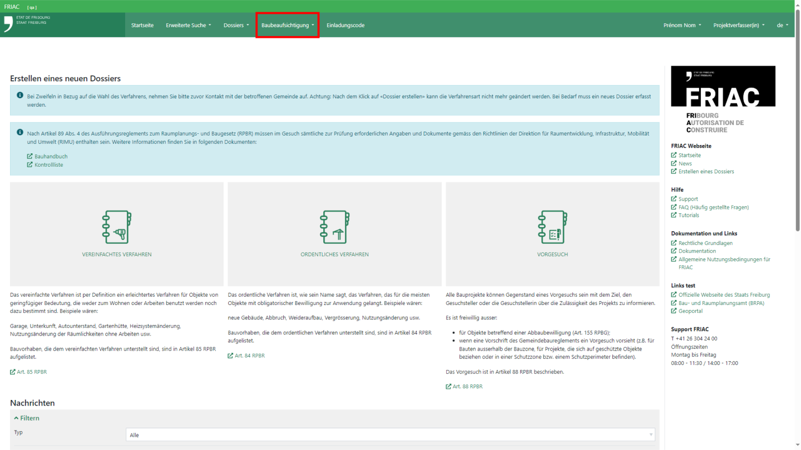801x450 pixels.
Task: Click external-link icon next to Kontrollliste
Action: [x=30, y=165]
